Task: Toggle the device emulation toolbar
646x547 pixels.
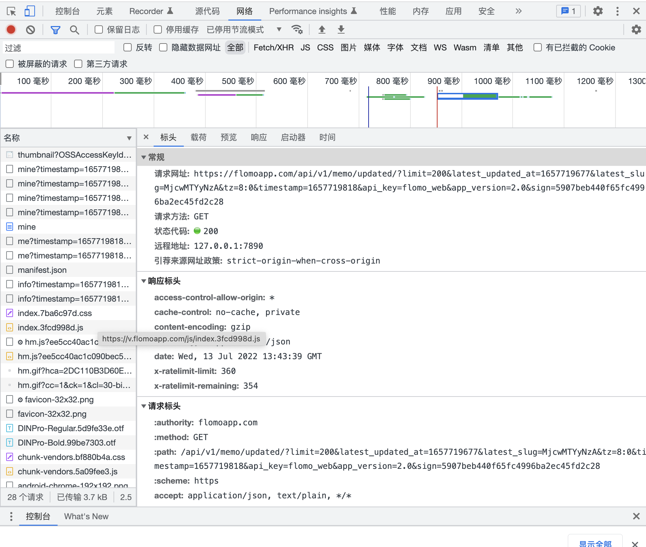Action: point(29,11)
